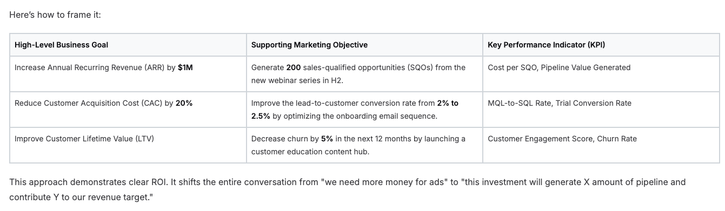Click the 'Improve Customer Lifetime Value (LTV)' cell

[x=128, y=145]
